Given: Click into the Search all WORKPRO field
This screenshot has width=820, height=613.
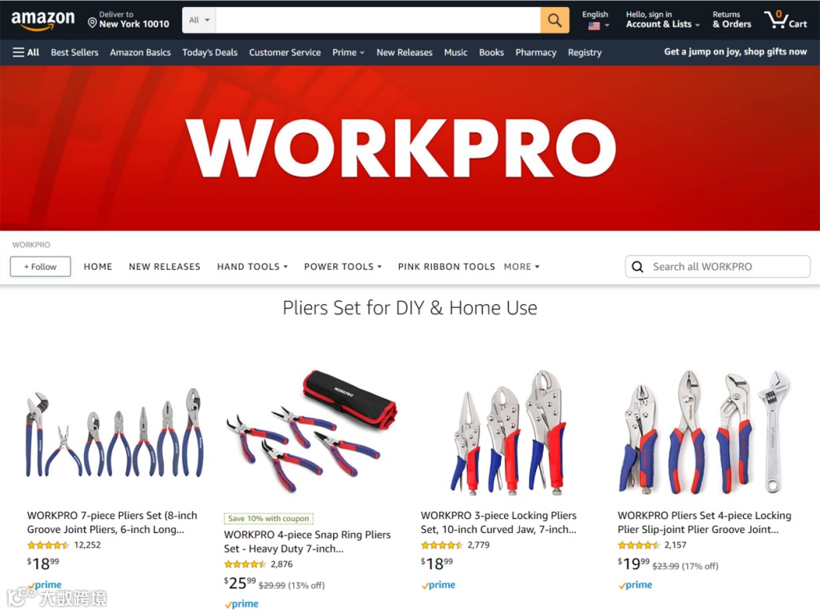Looking at the screenshot, I should coord(717,267).
